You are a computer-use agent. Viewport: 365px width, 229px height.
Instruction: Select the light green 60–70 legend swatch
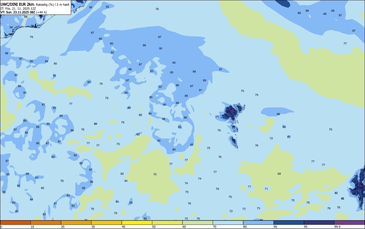[198, 222]
